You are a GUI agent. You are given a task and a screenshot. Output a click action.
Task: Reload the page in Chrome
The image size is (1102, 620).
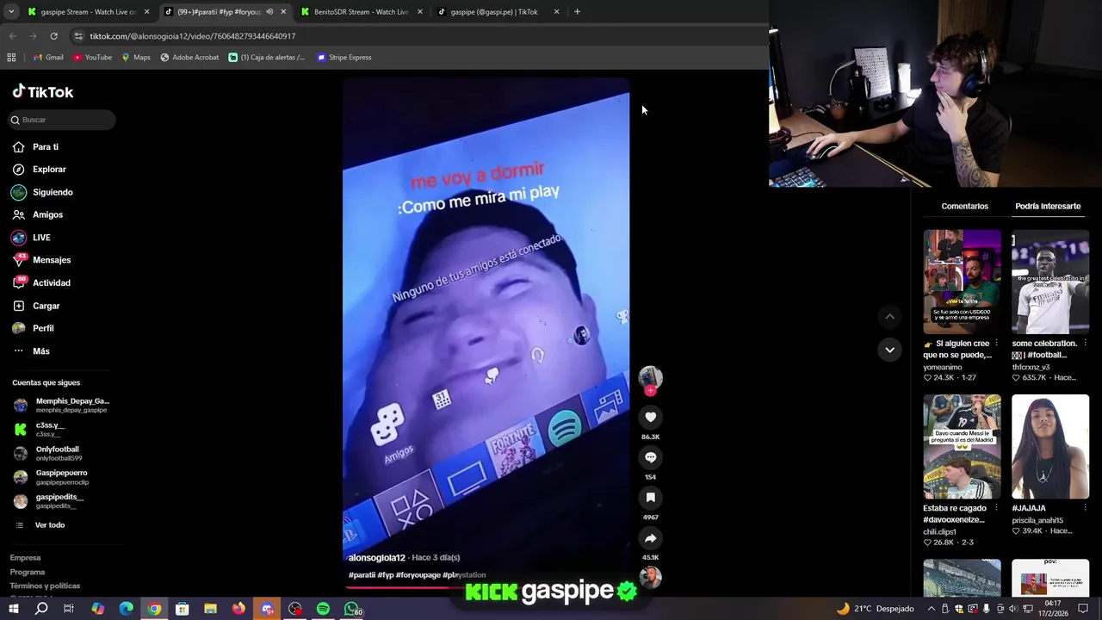tap(53, 36)
